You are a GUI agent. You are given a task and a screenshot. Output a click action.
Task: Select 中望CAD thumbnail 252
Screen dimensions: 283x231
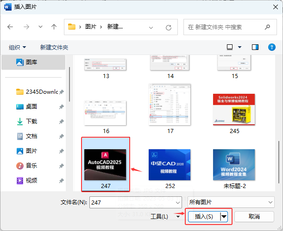[x=170, y=164]
